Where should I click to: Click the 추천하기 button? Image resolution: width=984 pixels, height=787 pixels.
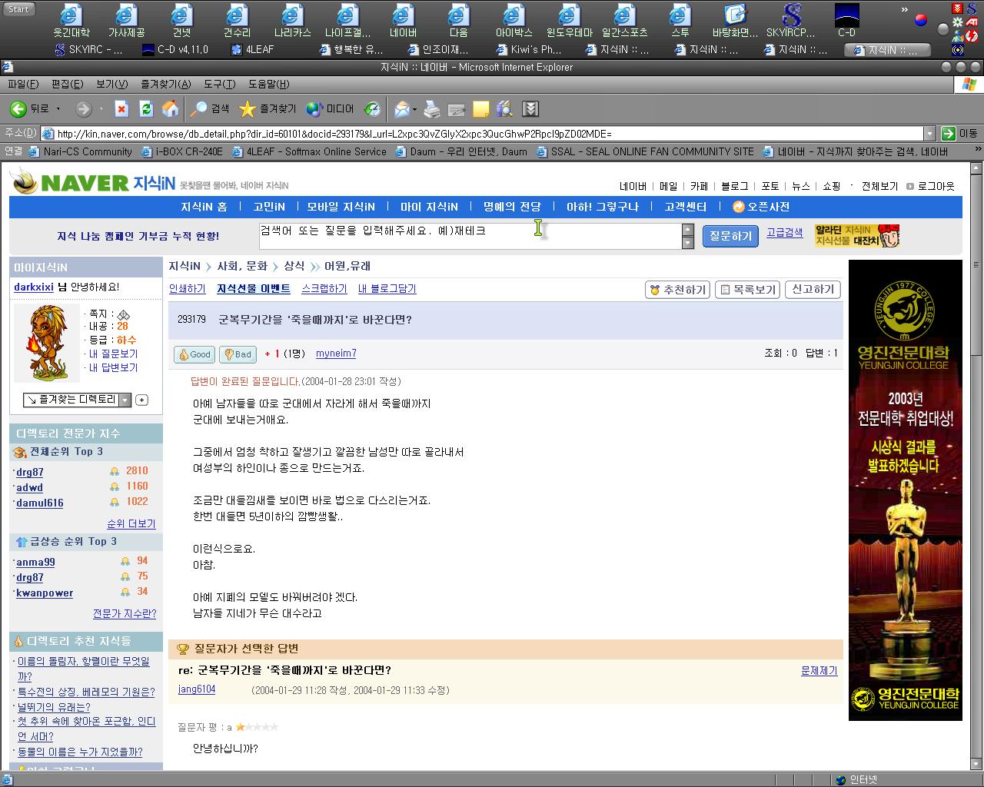[677, 290]
